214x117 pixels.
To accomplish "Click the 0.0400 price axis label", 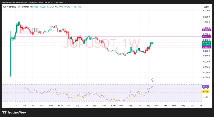I will tap(206, 73).
